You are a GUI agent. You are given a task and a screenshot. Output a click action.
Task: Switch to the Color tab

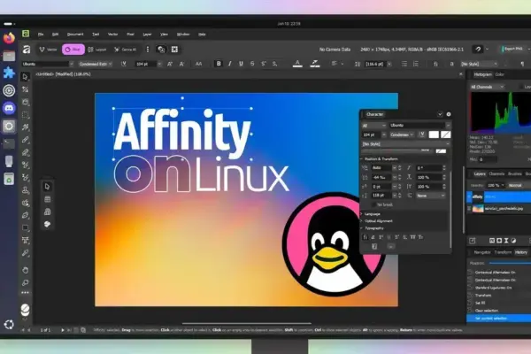[499, 74]
